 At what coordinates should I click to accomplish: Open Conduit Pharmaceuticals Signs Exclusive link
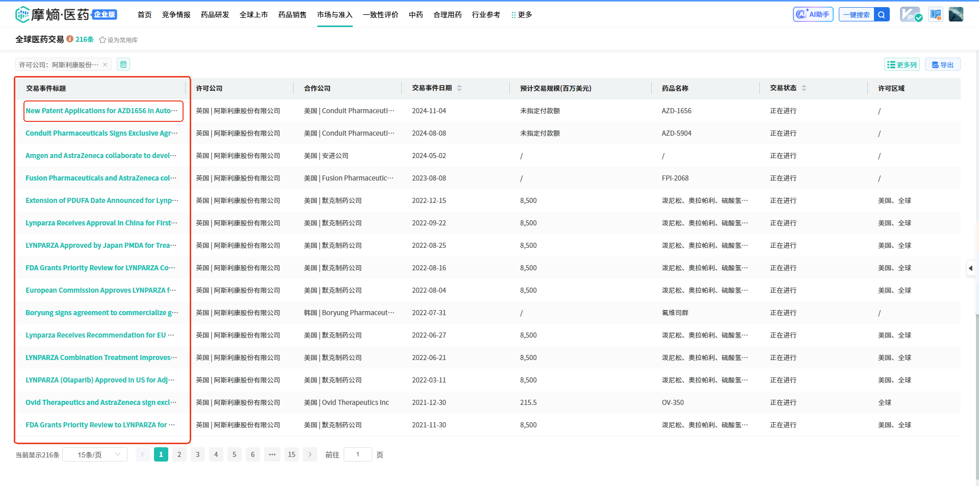click(101, 133)
